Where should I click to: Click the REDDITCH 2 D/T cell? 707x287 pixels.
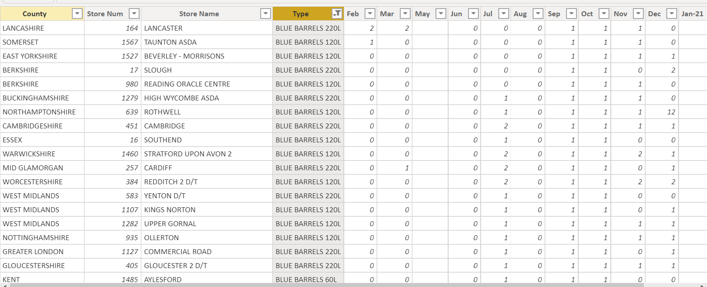pos(207,182)
